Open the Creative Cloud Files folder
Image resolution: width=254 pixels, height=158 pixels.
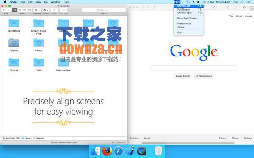click(x=39, y=23)
